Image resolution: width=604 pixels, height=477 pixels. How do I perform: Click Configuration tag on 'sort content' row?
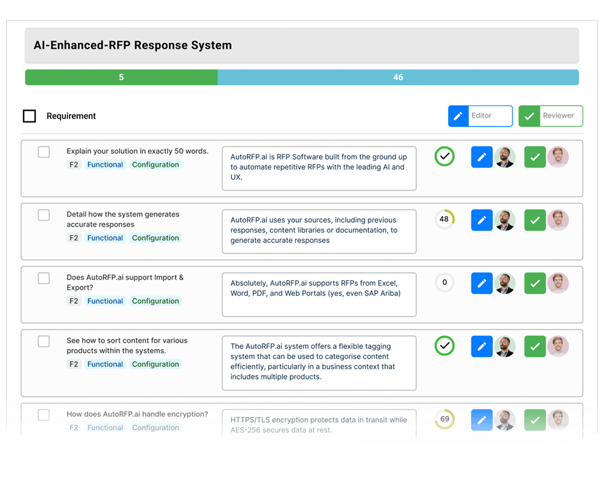pos(155,364)
